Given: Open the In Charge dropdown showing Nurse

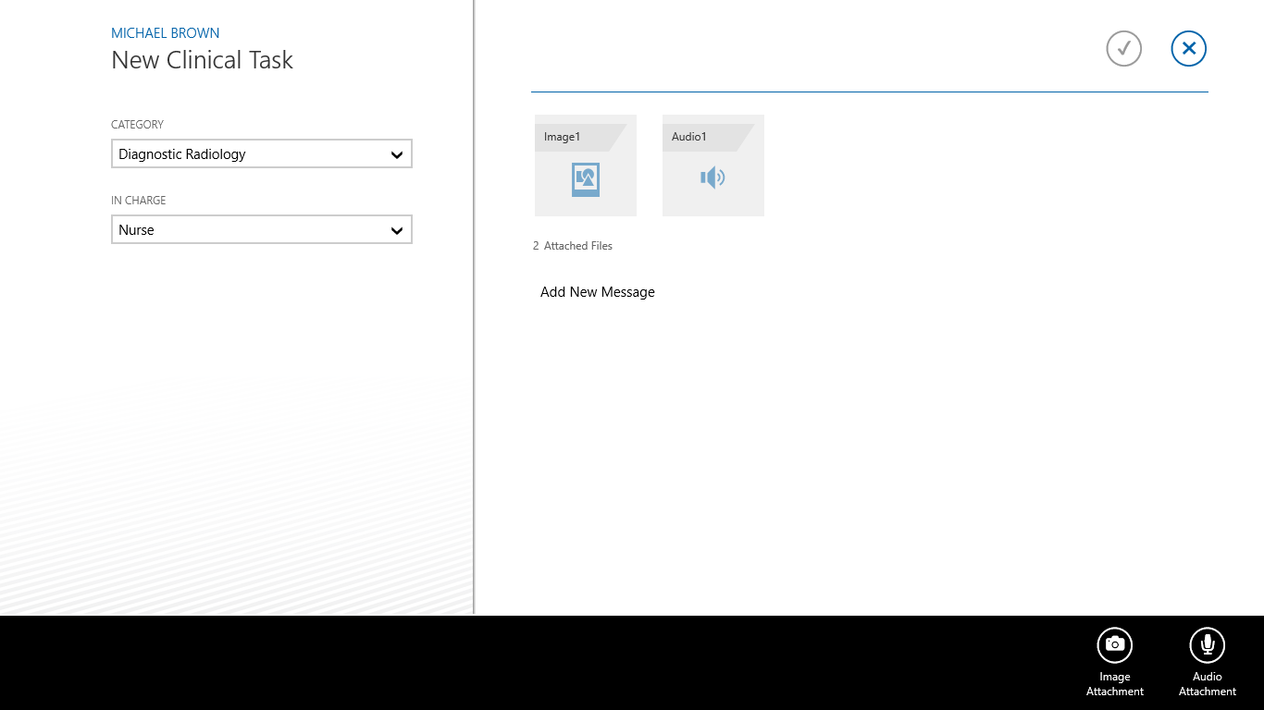Looking at the screenshot, I should click(x=261, y=229).
